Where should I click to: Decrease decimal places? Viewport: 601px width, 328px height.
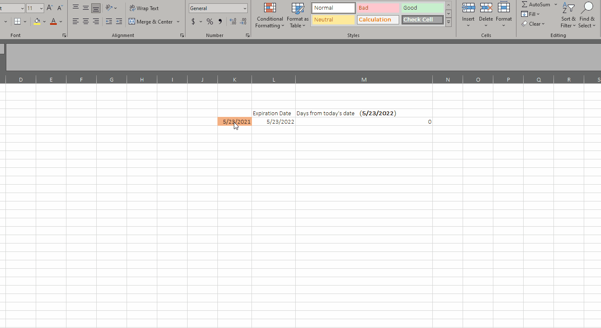[243, 21]
